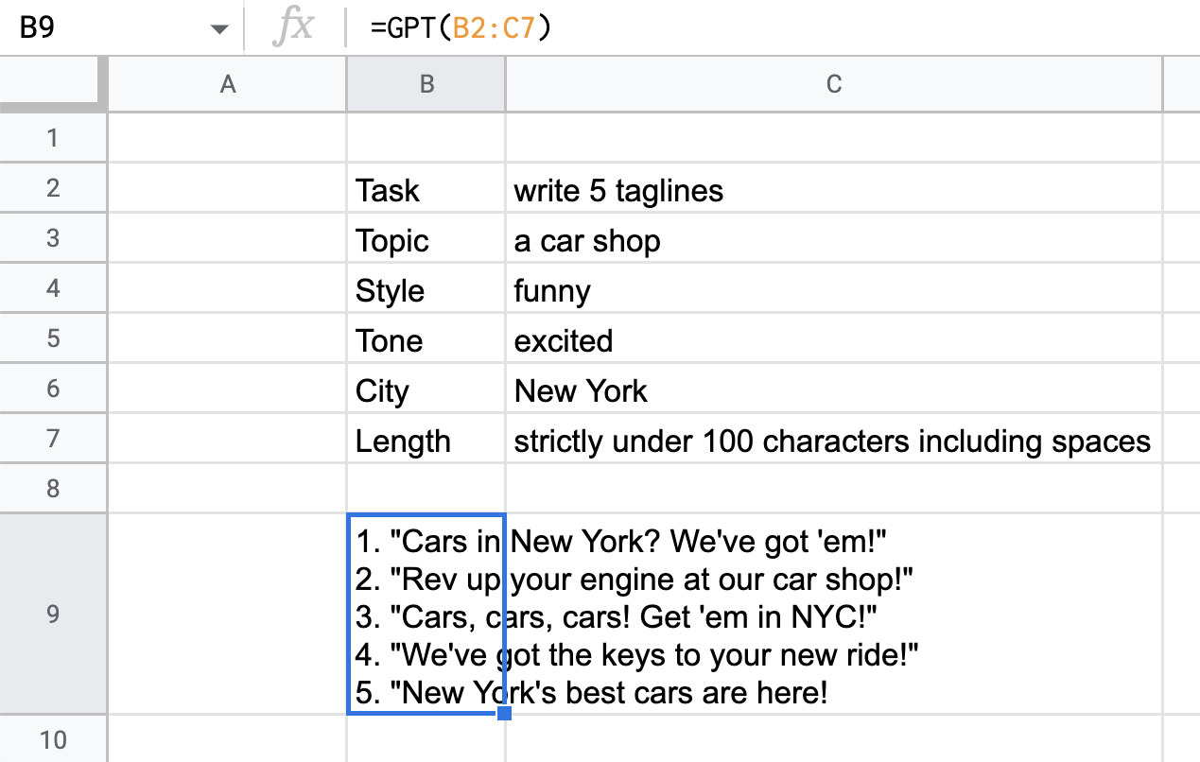
Task: Select column header B
Action: coord(426,84)
